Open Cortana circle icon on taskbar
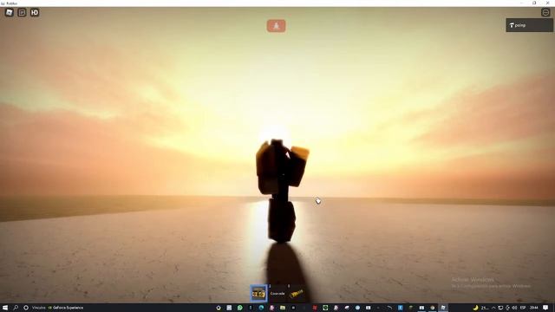This screenshot has height=312, width=555. point(26,308)
